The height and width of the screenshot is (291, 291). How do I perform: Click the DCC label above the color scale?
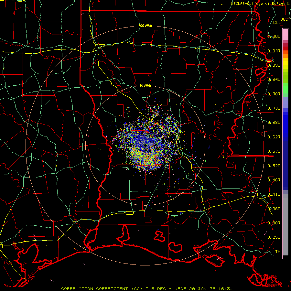pyautogui.click(x=284, y=19)
